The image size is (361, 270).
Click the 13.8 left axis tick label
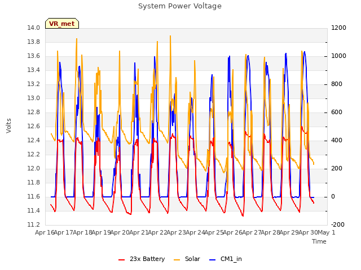point(34,42)
